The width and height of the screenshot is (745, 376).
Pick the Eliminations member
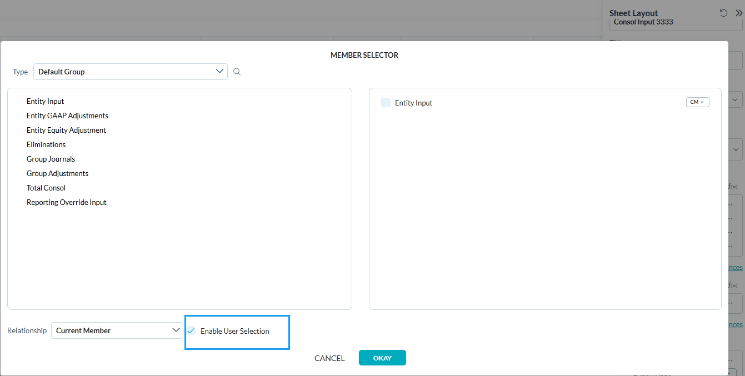[46, 144]
